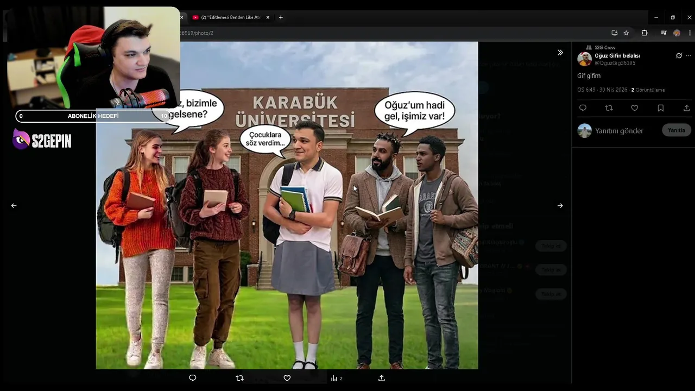Share using the icon below the photo
Image resolution: width=695 pixels, height=391 pixels.
(382, 378)
